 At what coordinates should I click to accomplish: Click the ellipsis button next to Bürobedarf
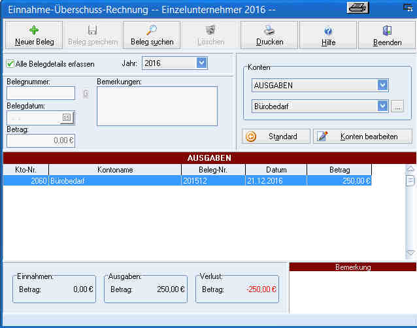coord(398,107)
